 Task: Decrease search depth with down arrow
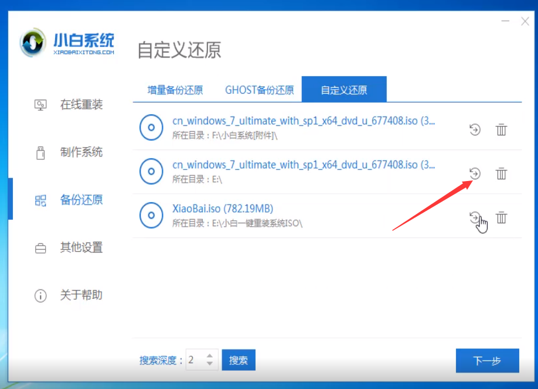[210, 364]
